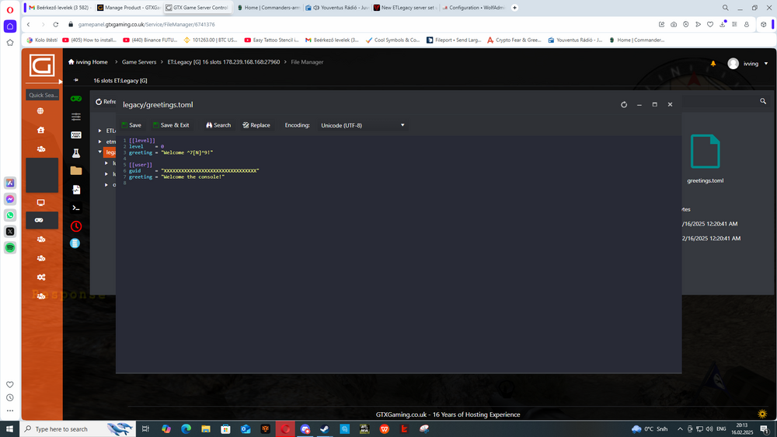This screenshot has height=437, width=777.
Task: Open Steam from the Windows taskbar
Action: [x=325, y=429]
